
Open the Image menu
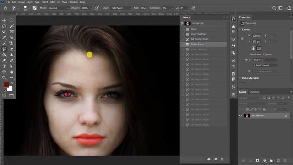(x=22, y=2)
